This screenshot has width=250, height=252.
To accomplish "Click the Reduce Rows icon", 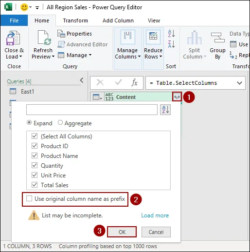I will coord(153,37).
